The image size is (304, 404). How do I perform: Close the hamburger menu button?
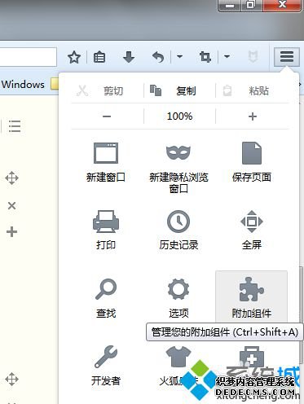pos(287,57)
